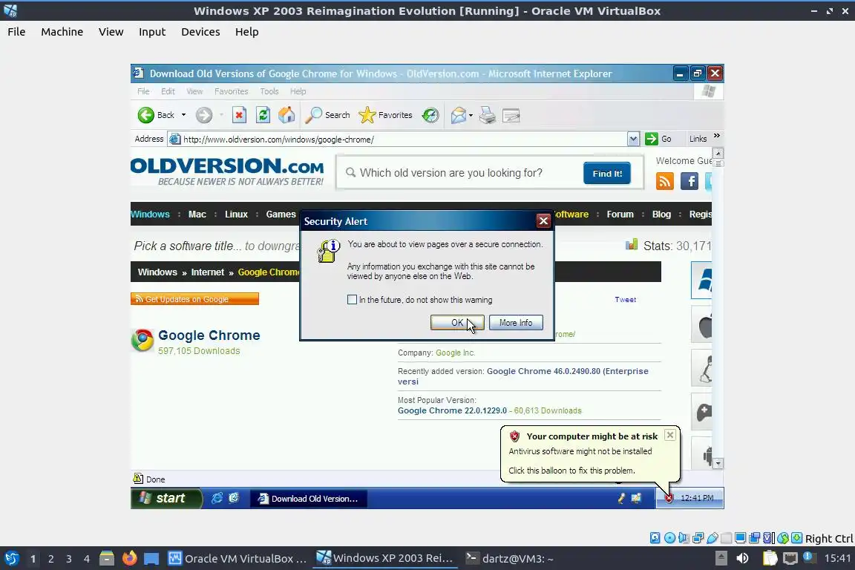Open the Blog navigation link

tap(661, 214)
